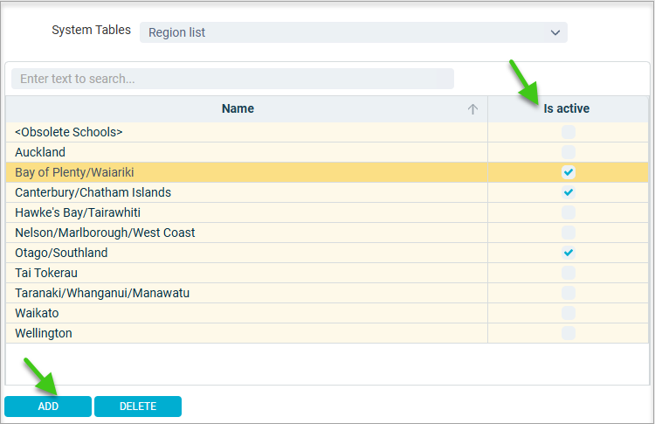655x424 pixels.
Task: Open the System Tables dropdown
Action: click(354, 32)
